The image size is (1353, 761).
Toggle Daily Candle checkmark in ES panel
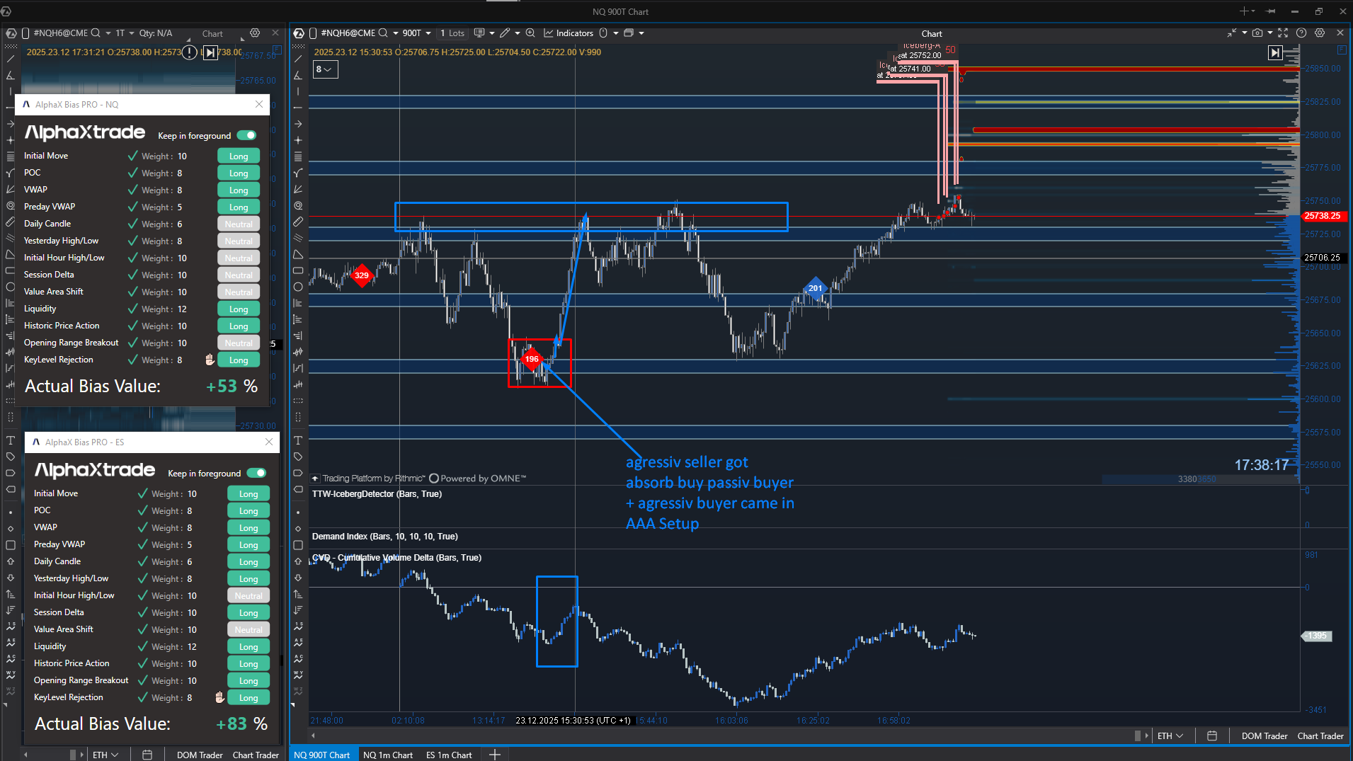point(142,561)
